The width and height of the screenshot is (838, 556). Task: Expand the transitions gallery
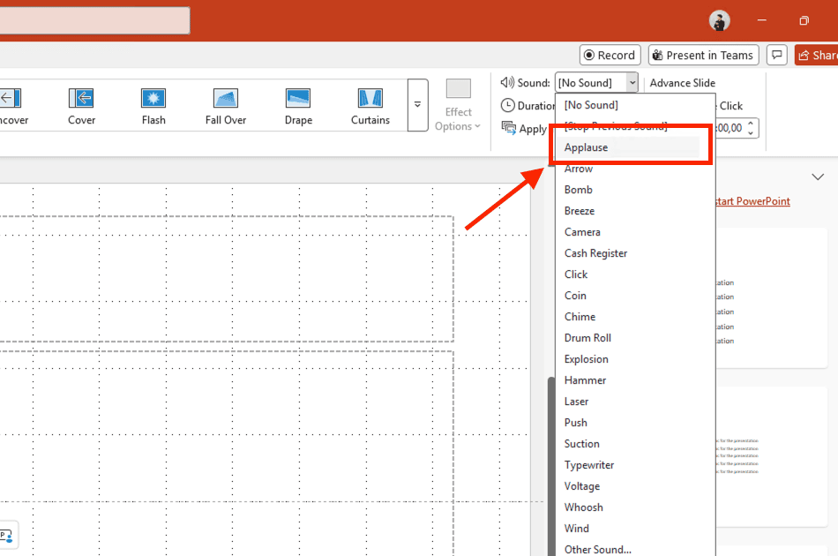click(x=417, y=105)
